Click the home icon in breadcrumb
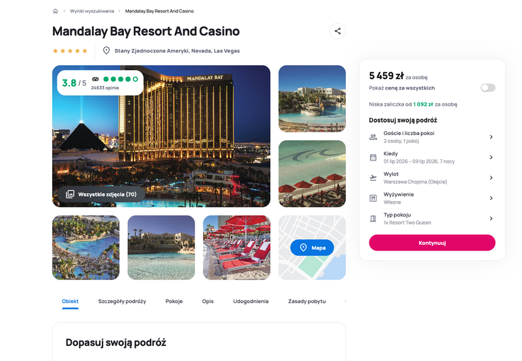The height and width of the screenshot is (361, 522). coord(55,11)
